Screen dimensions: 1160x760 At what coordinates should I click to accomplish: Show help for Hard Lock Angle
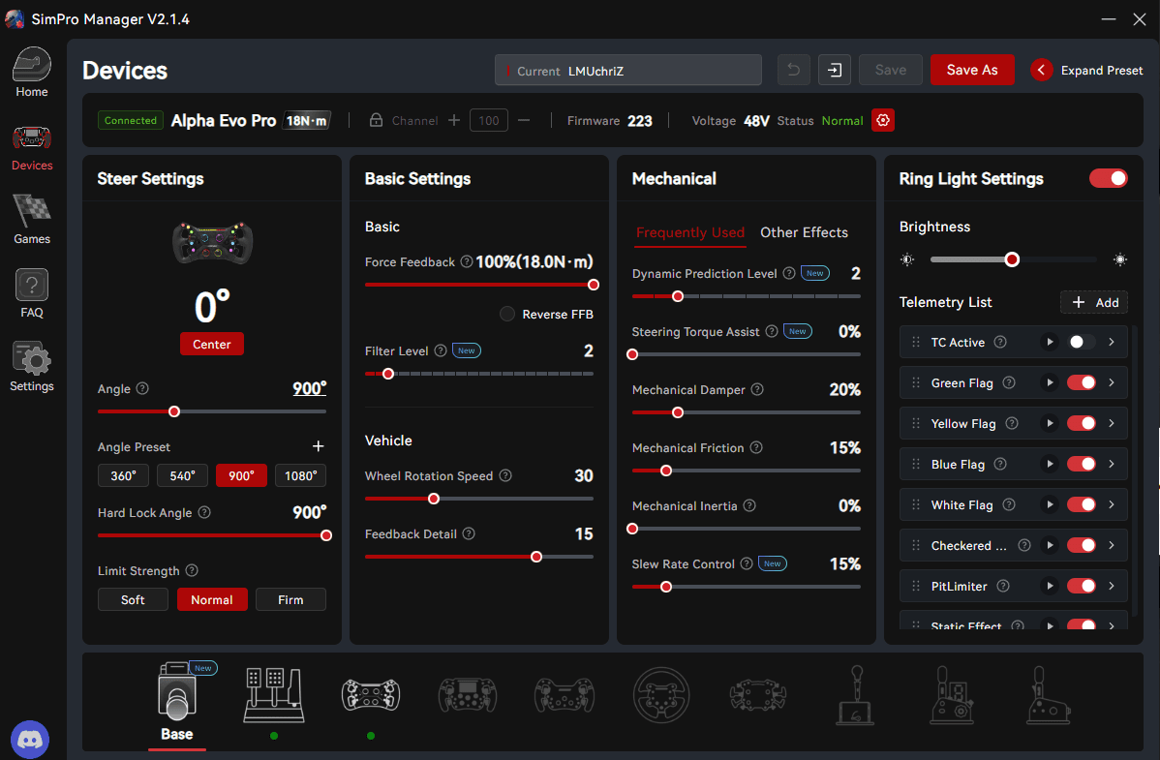(x=204, y=512)
